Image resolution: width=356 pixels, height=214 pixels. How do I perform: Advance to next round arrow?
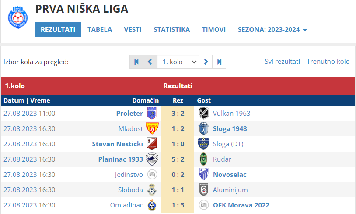tap(206, 62)
